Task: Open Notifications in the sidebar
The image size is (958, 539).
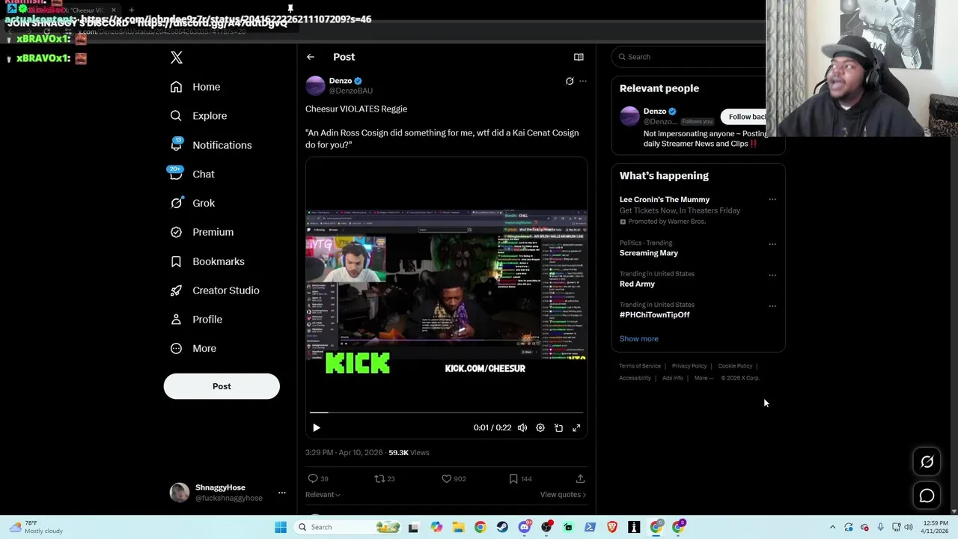Action: [211, 145]
